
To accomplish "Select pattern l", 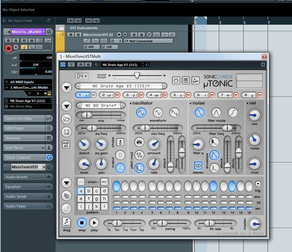I will coord(104,207).
